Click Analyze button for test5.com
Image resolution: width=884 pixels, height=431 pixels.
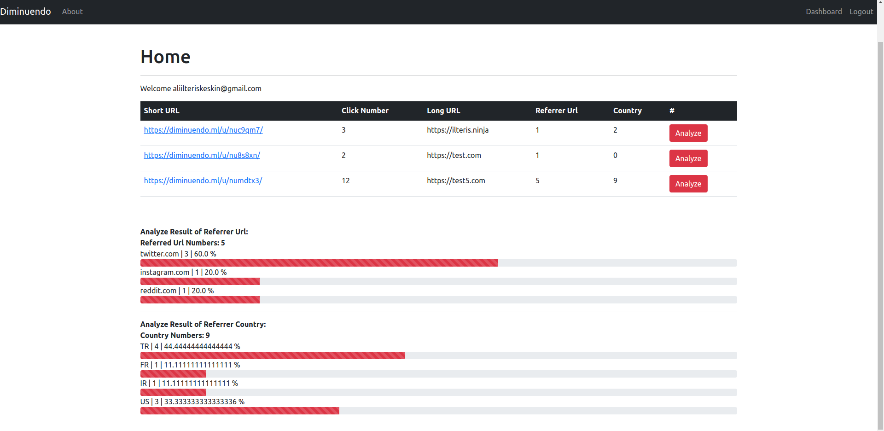[688, 184]
